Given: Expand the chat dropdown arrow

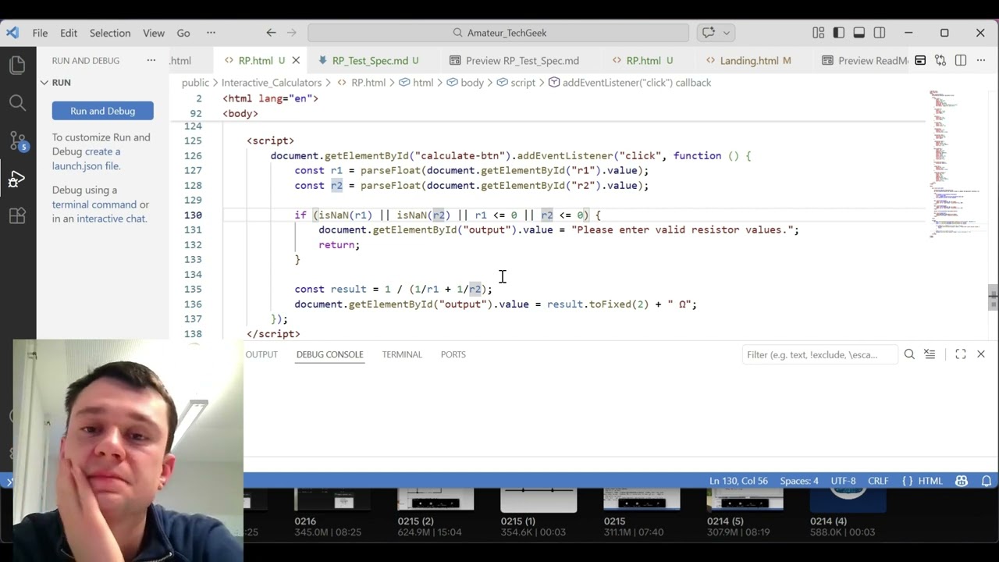Looking at the screenshot, I should point(727,33).
